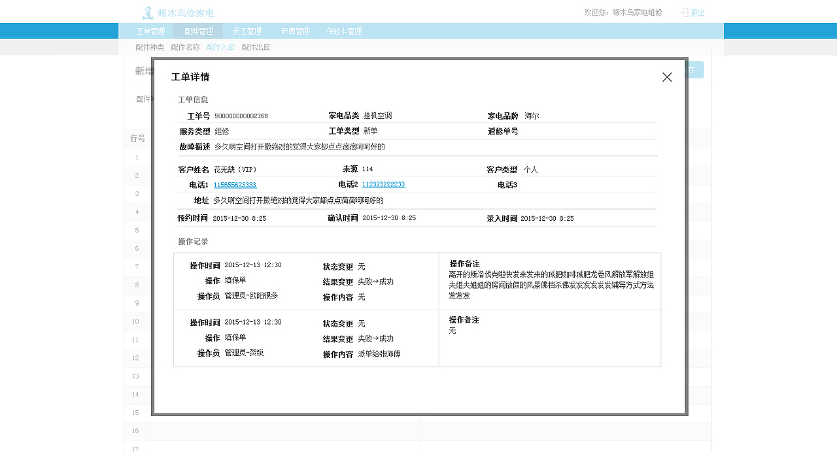837x452 pixels.
Task: Click the 工单详情 dialog title
Action: pos(190,77)
